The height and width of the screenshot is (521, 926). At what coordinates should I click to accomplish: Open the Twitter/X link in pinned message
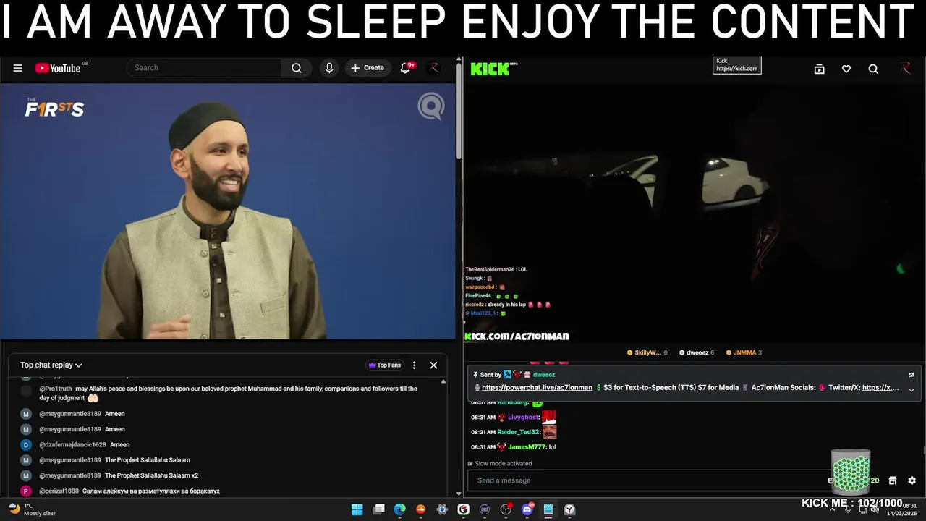point(880,388)
